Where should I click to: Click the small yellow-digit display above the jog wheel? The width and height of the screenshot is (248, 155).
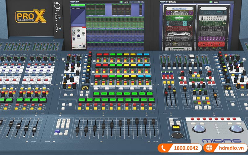(x=176, y=127)
